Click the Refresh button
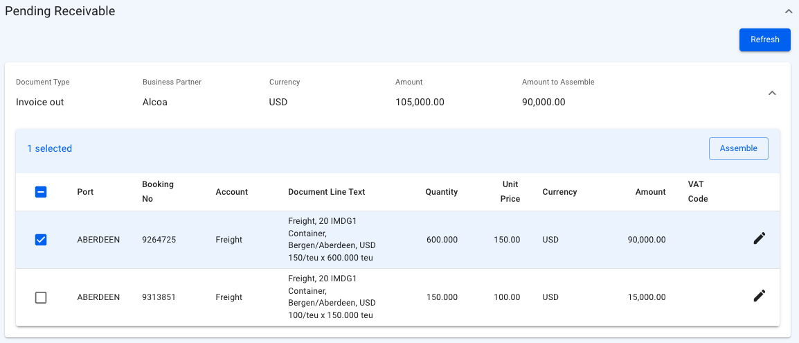 click(x=764, y=39)
